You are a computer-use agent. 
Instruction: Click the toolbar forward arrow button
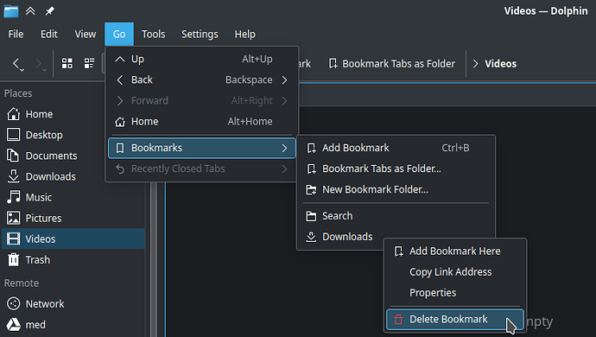coord(41,64)
